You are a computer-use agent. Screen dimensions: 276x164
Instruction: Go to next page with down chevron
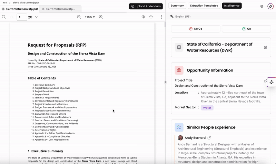(37, 17)
